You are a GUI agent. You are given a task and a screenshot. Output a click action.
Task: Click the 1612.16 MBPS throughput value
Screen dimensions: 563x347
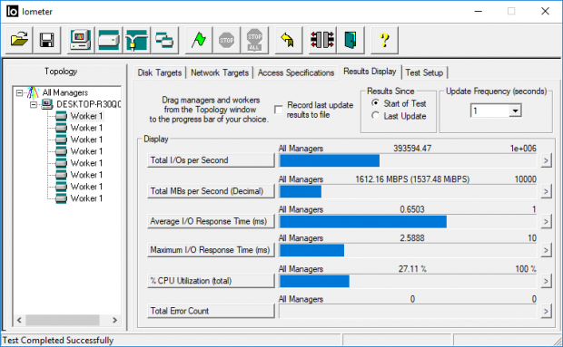click(412, 179)
